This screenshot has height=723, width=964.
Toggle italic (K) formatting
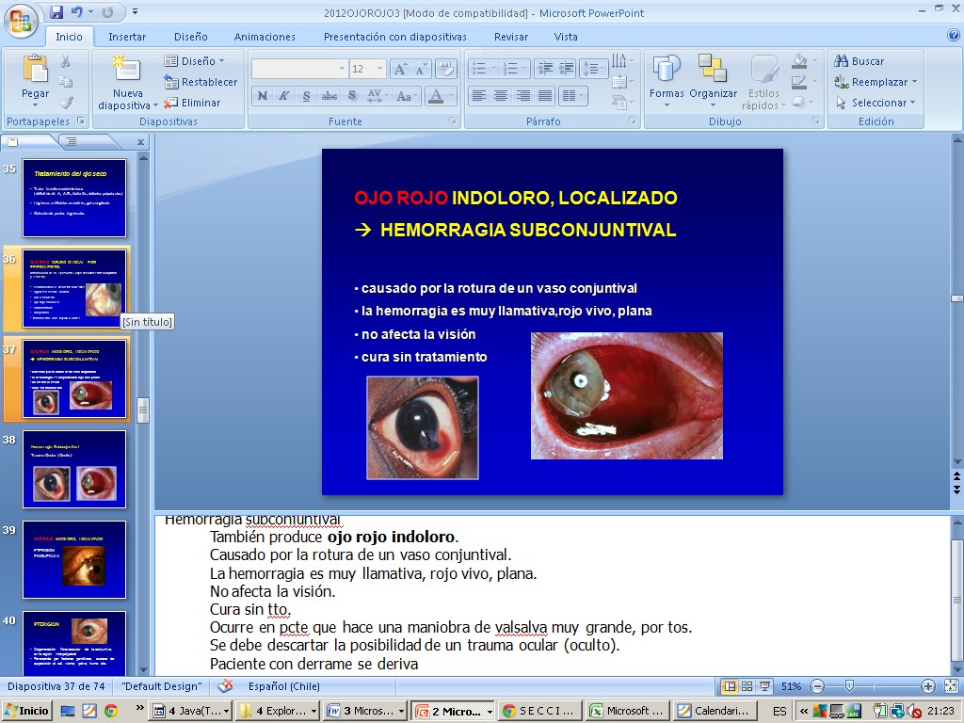point(284,96)
